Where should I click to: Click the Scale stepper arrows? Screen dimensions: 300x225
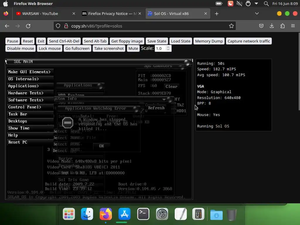pos(168,48)
